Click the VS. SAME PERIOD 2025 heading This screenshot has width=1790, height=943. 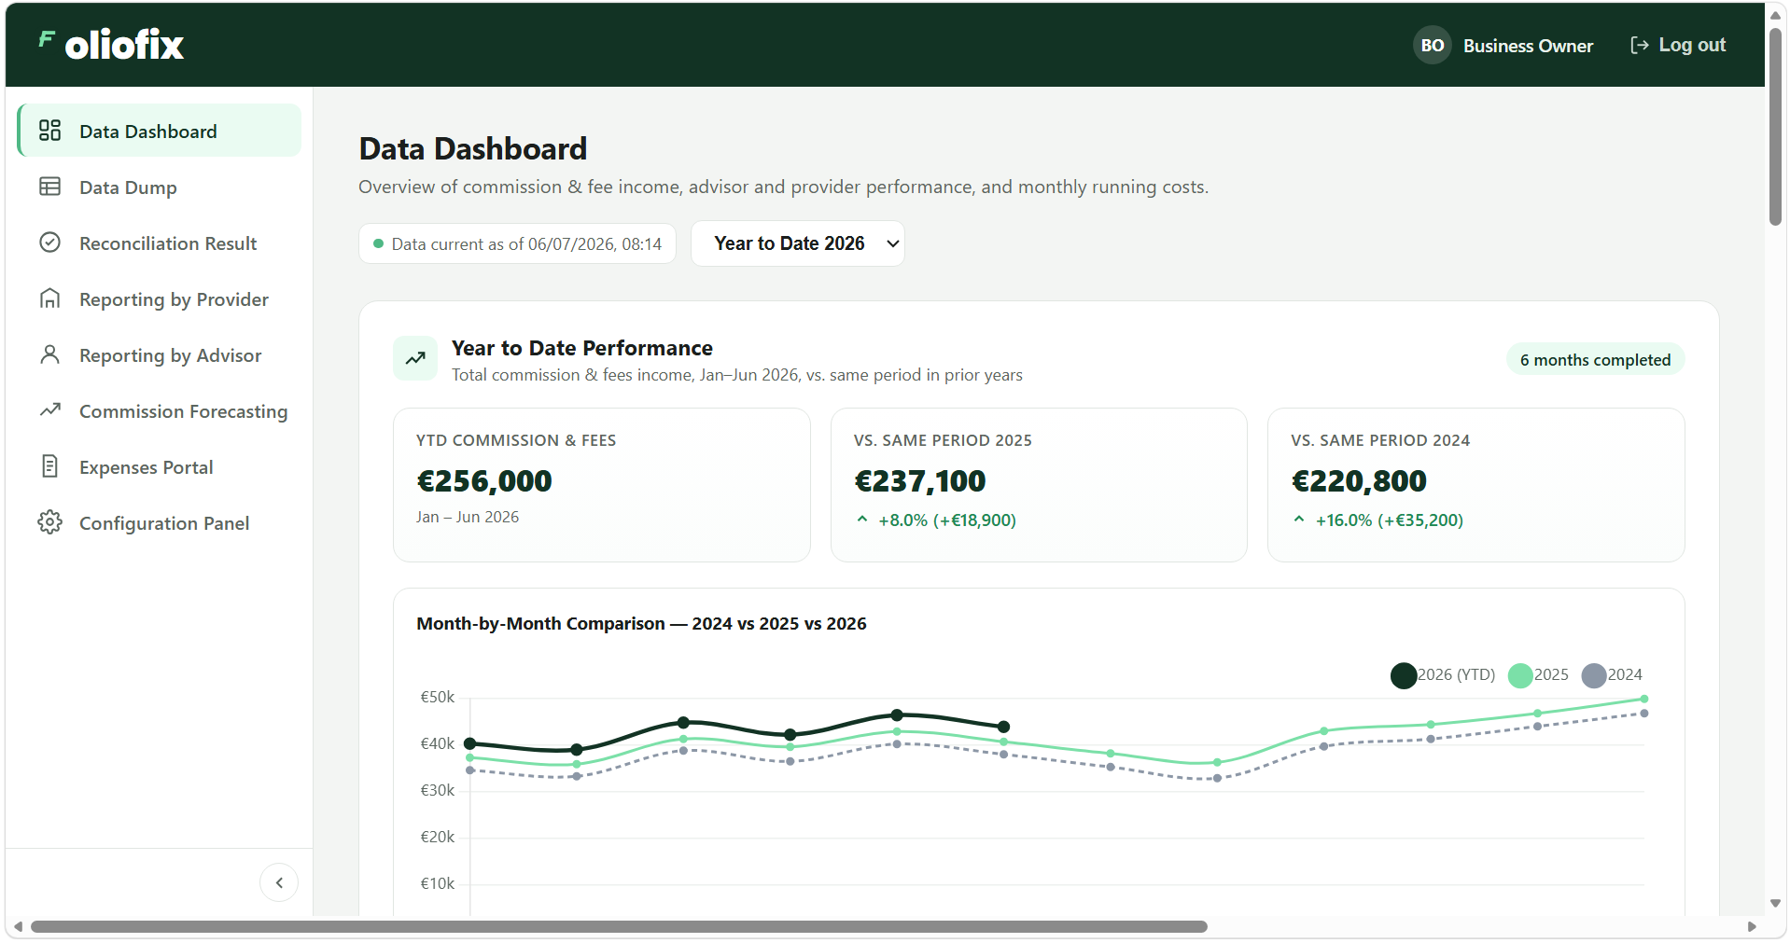coord(943,440)
